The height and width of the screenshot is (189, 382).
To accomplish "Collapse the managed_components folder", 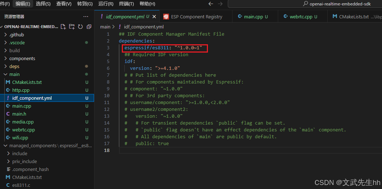I will (6, 146).
